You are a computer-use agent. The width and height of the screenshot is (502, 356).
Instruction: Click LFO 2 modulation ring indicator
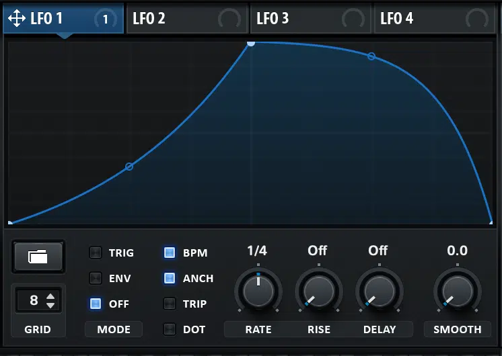(229, 19)
